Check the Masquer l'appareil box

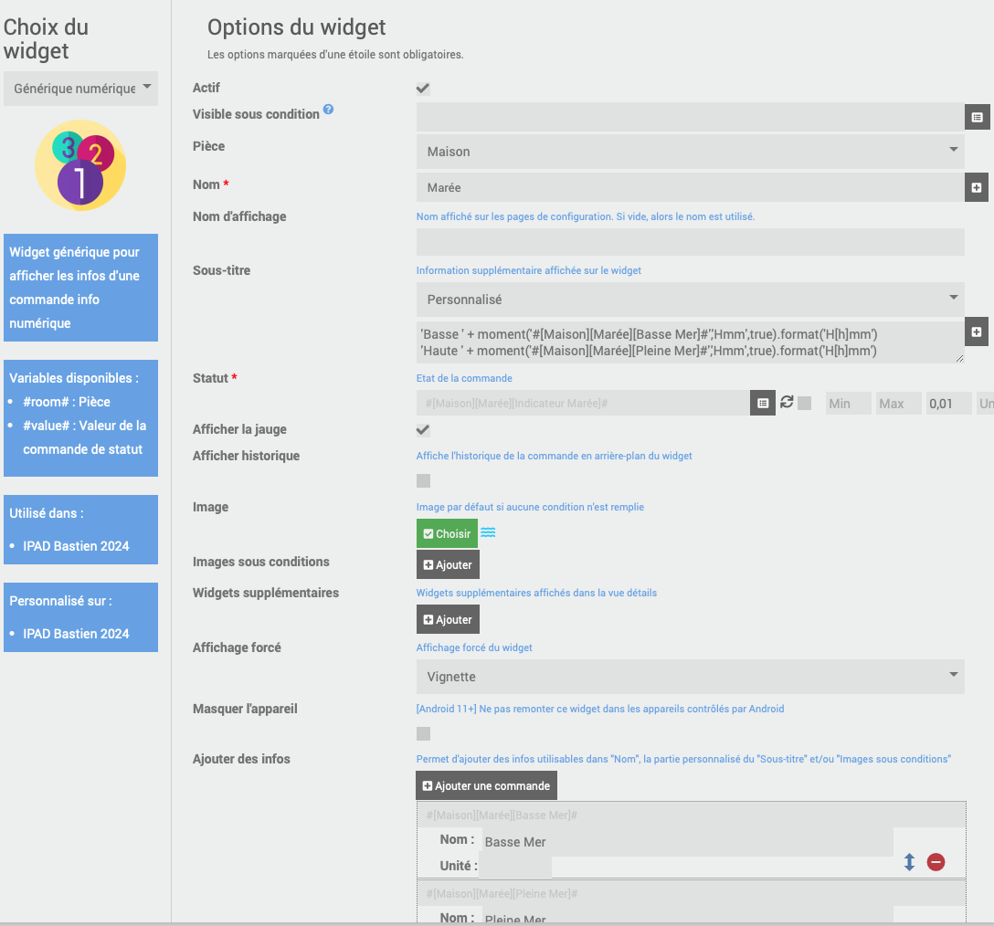click(x=424, y=733)
